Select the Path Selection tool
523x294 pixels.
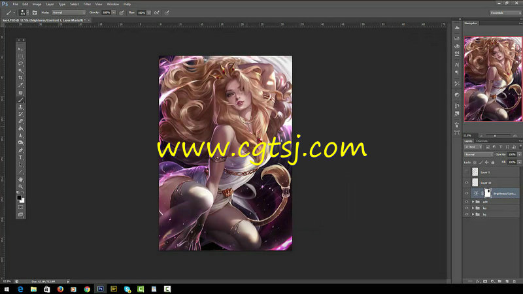point(21,165)
